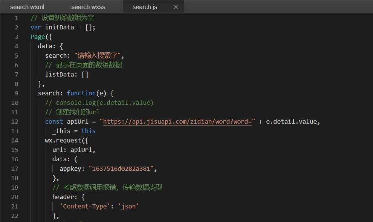Click the "请输入搜索字" string value

tap(97, 55)
